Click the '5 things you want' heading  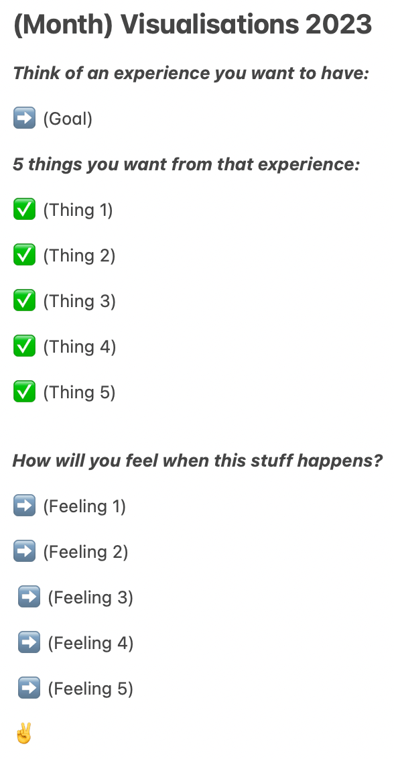point(186,164)
